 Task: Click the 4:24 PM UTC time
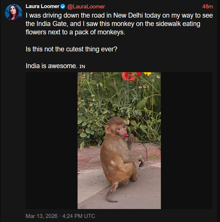pyautogui.click(x=79, y=216)
